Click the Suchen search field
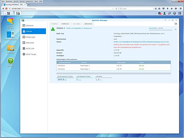This screenshot has width=184, height=138. coord(136,9)
